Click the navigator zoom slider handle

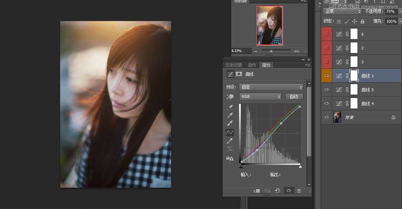pos(271,51)
